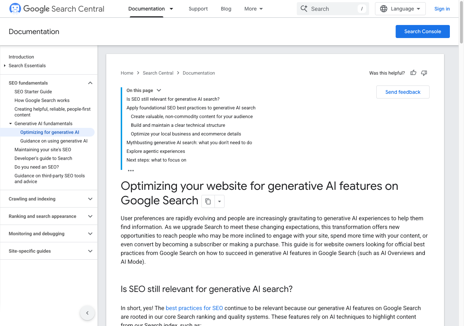Open the Language selector dropdown
The height and width of the screenshot is (326, 464).
tap(400, 9)
